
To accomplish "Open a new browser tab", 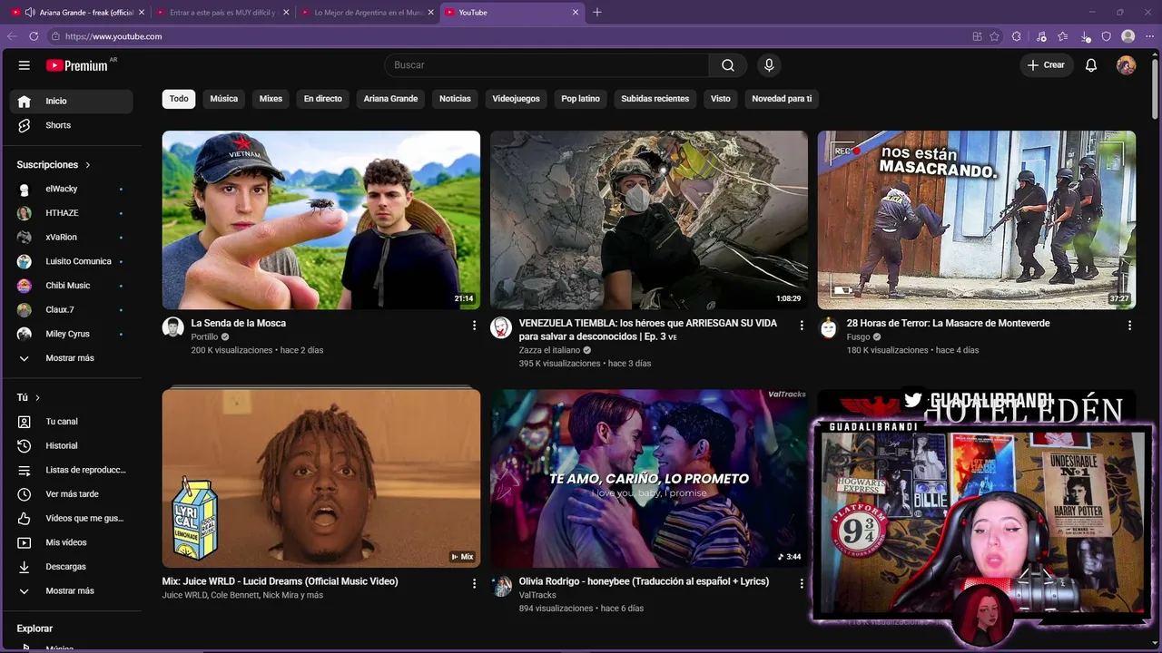I will click(x=597, y=13).
